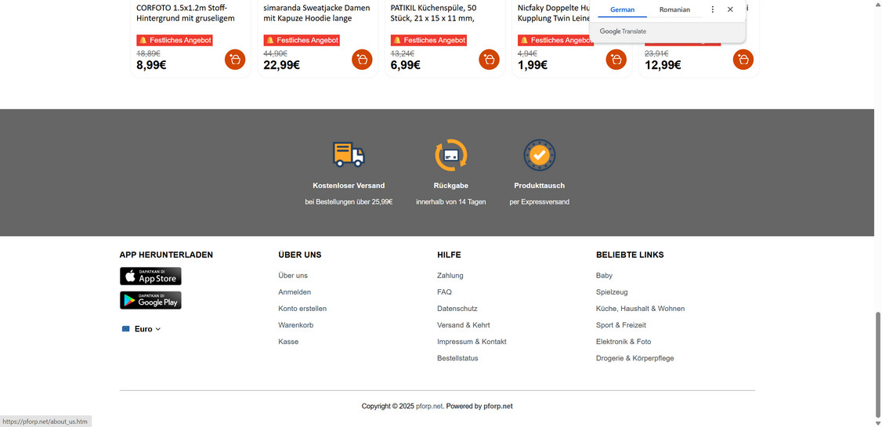This screenshot has height=427, width=882.
Task: Click Festliches Angebot badge on CORFOTO card
Action: coord(175,41)
